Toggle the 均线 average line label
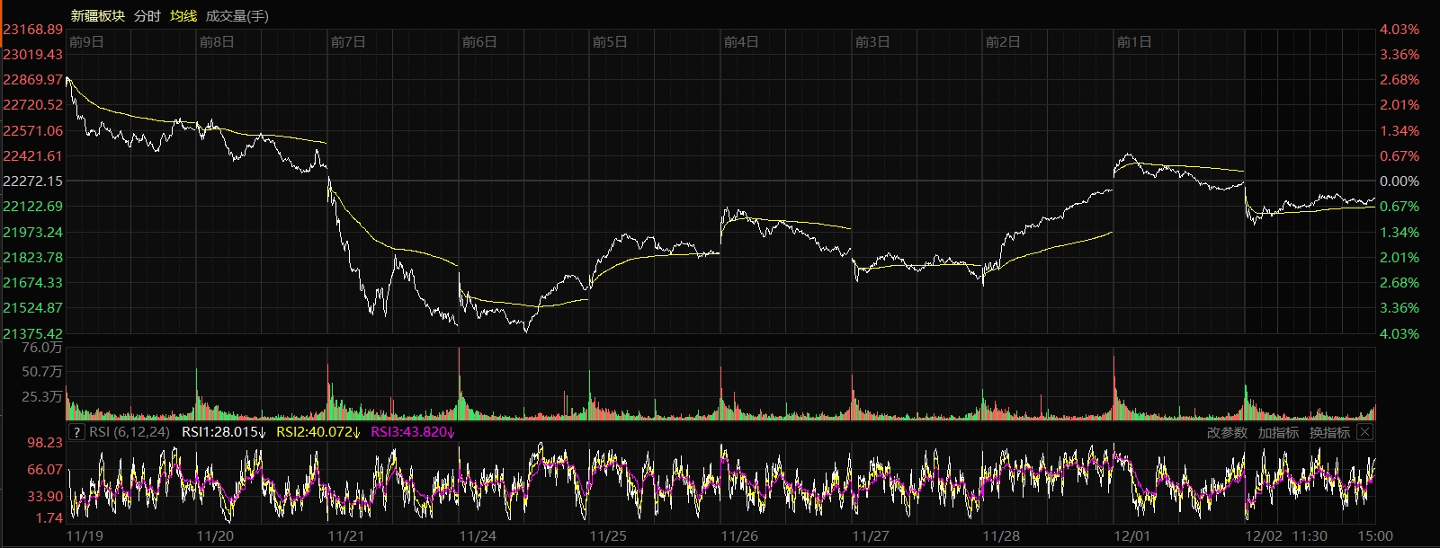Screen dimensions: 1440x548 [x=183, y=15]
